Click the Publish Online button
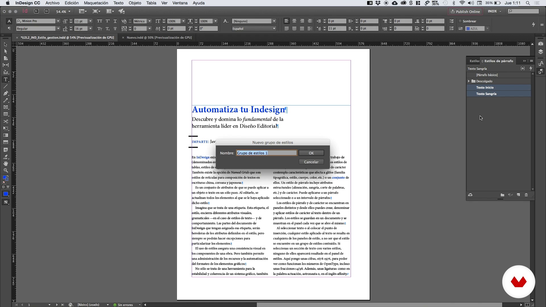The image size is (546, 307). (465, 11)
